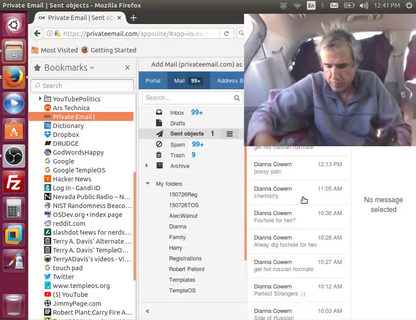Open Most Visited bookmarks menu

coord(55,50)
